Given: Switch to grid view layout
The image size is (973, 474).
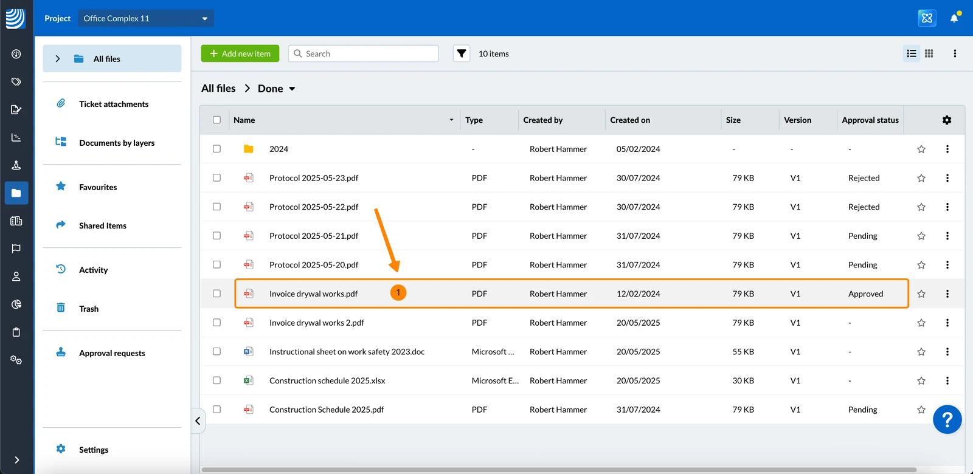Looking at the screenshot, I should [x=929, y=53].
